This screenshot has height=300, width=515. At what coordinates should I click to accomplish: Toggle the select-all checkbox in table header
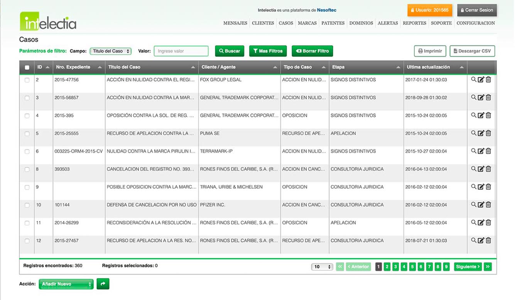click(x=27, y=67)
